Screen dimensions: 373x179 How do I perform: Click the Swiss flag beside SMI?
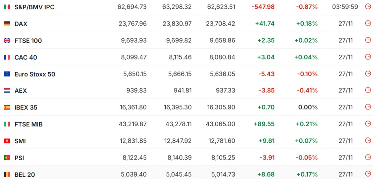pos(7,141)
